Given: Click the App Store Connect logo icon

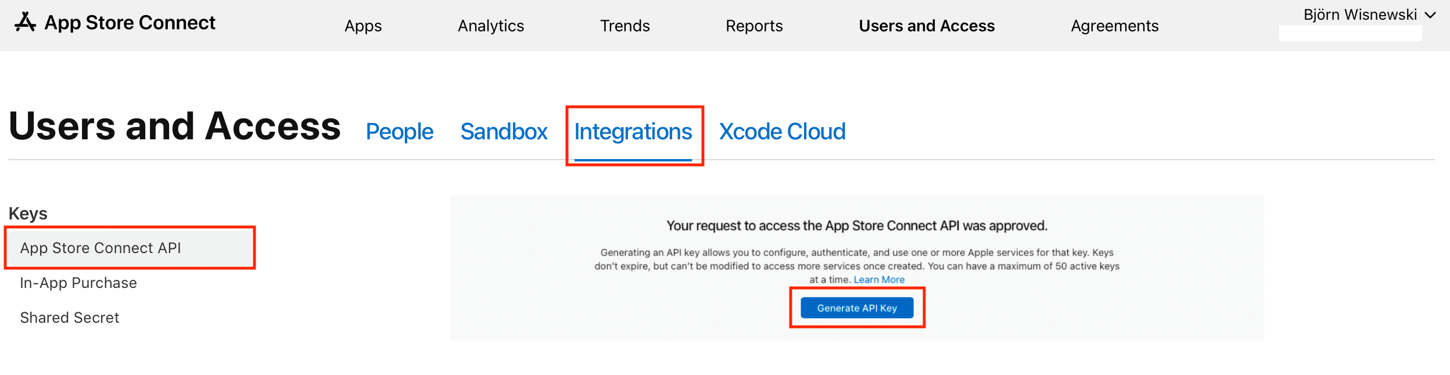Looking at the screenshot, I should [25, 22].
